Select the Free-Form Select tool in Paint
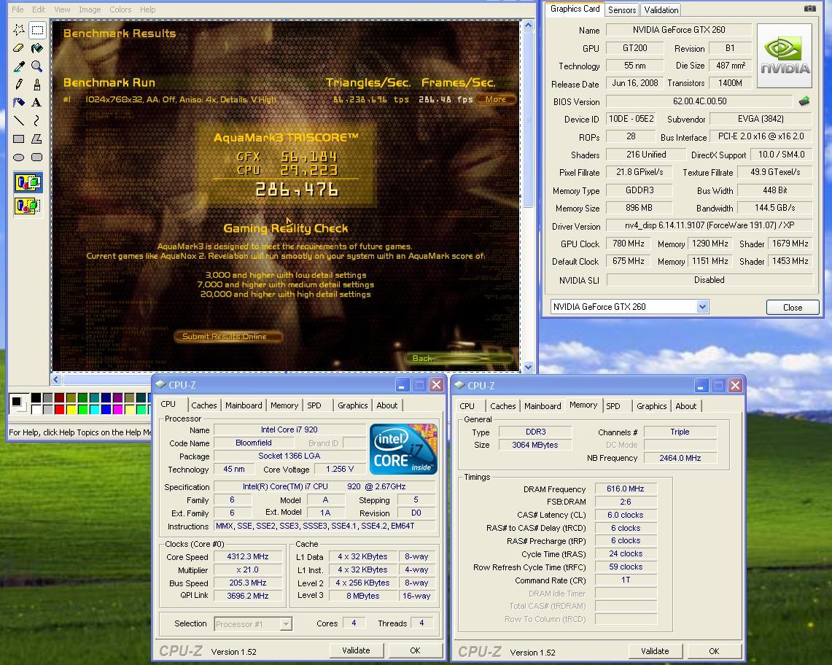Viewport: 832px width, 665px height. click(x=18, y=30)
